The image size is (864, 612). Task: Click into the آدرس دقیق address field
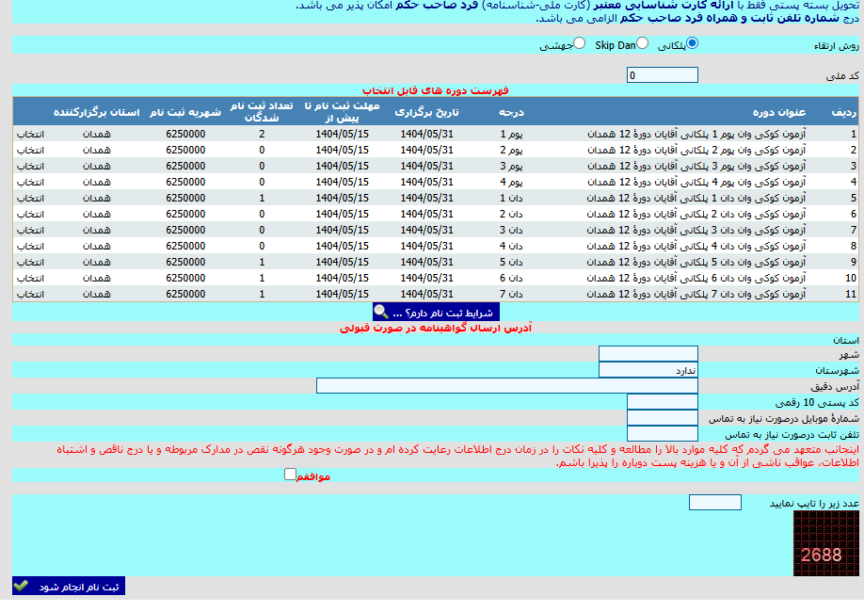[x=507, y=386]
